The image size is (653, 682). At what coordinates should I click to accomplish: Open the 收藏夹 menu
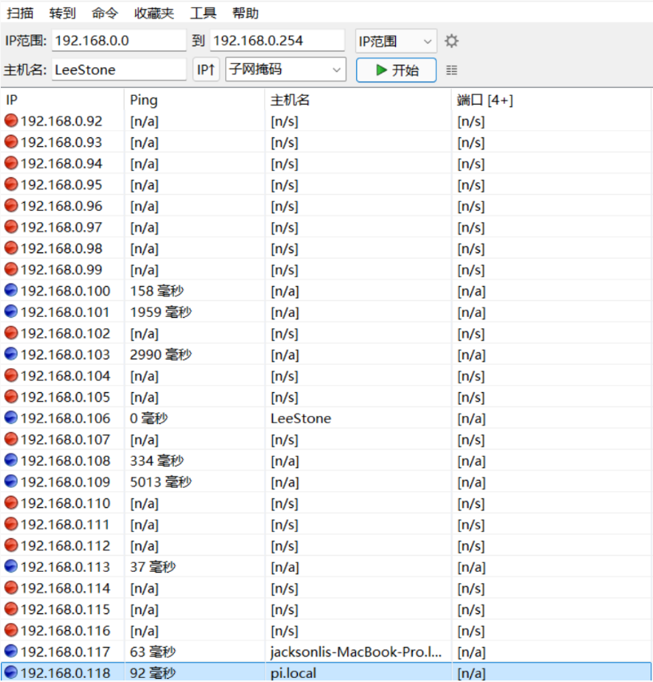[154, 13]
